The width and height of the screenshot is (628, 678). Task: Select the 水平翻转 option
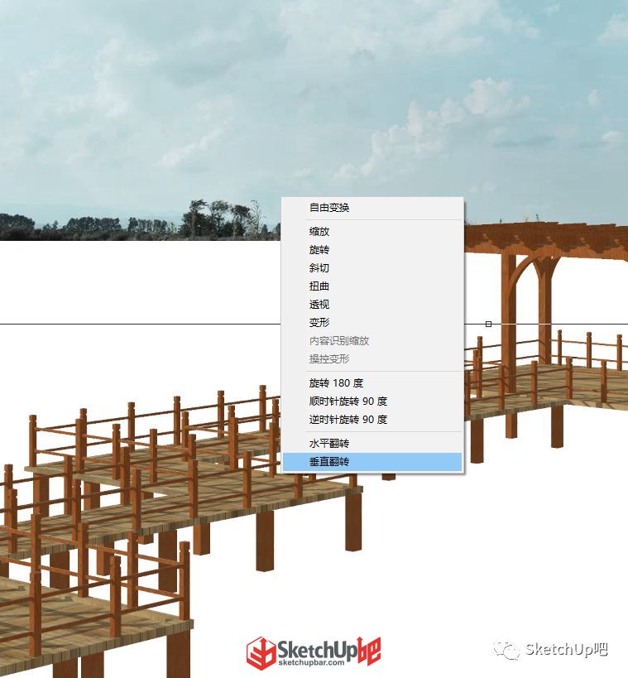372,444
